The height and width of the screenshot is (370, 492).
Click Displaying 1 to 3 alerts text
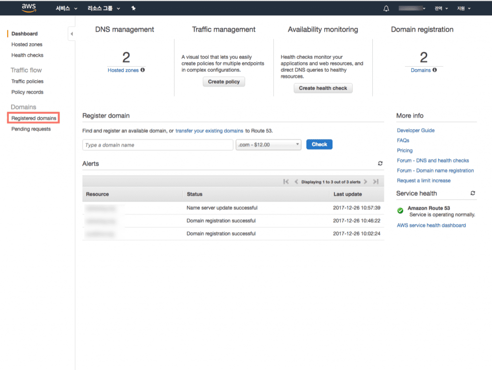(331, 182)
